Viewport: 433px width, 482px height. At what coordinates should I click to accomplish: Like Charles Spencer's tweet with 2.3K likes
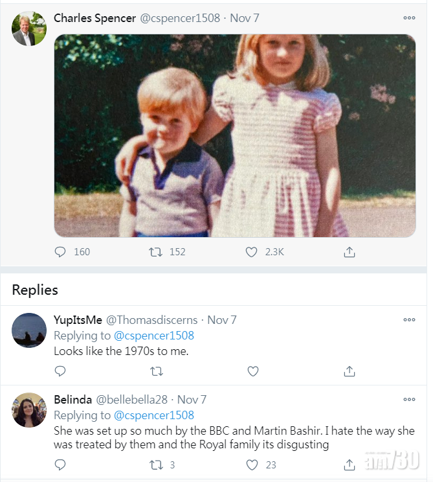pyautogui.click(x=252, y=252)
